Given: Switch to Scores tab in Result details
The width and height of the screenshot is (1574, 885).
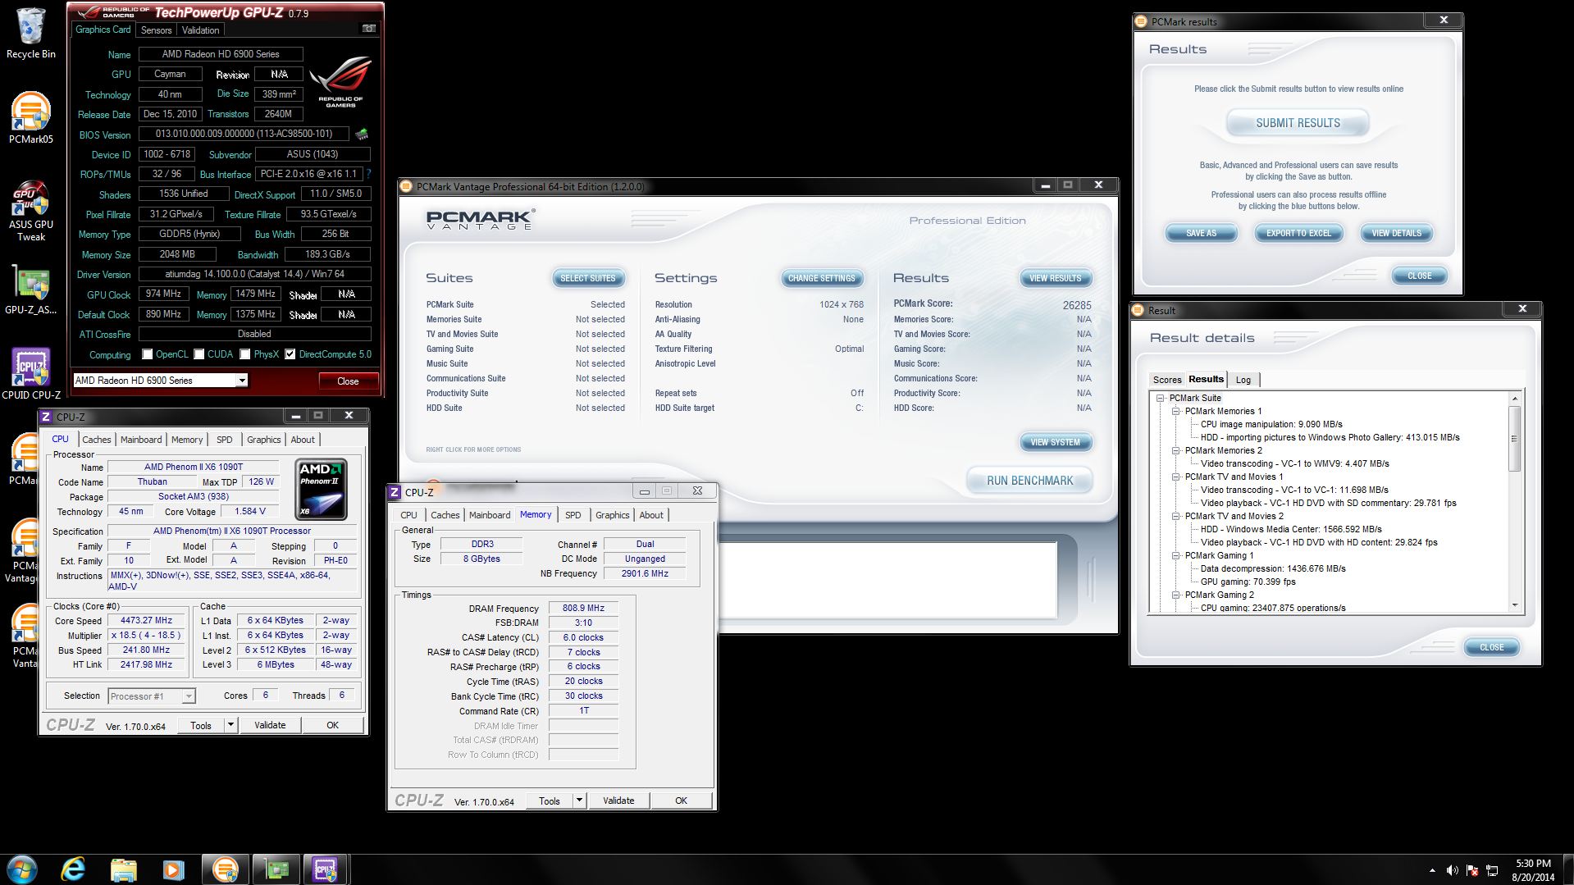Looking at the screenshot, I should [x=1167, y=380].
